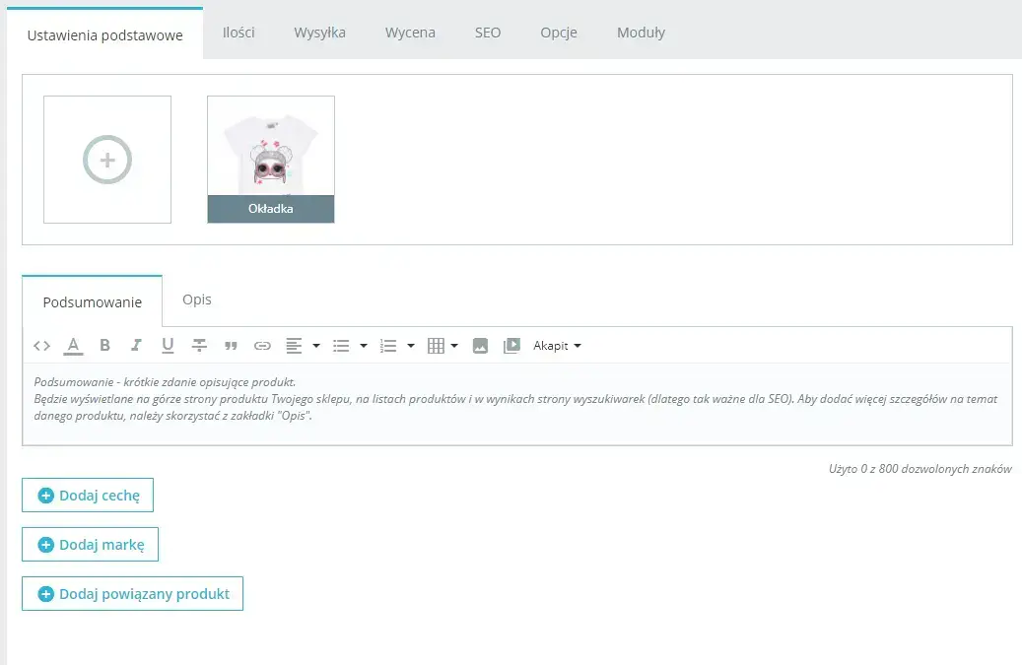Screen dimensions: 1022x665
Task: Insert an image into the summary
Action: click(x=480, y=346)
